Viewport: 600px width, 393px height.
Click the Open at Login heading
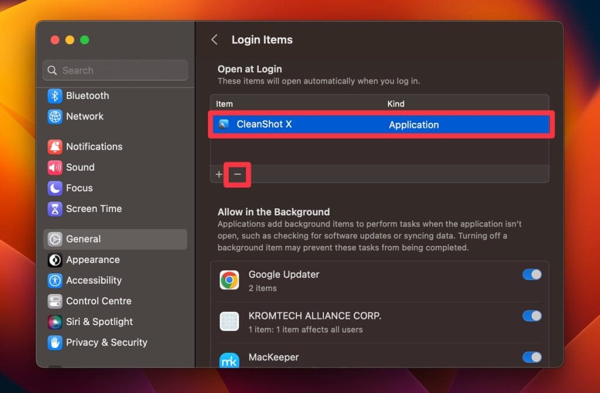click(x=250, y=69)
